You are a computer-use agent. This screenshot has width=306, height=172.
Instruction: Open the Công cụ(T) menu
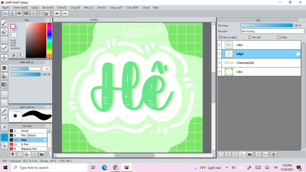click(116, 7)
